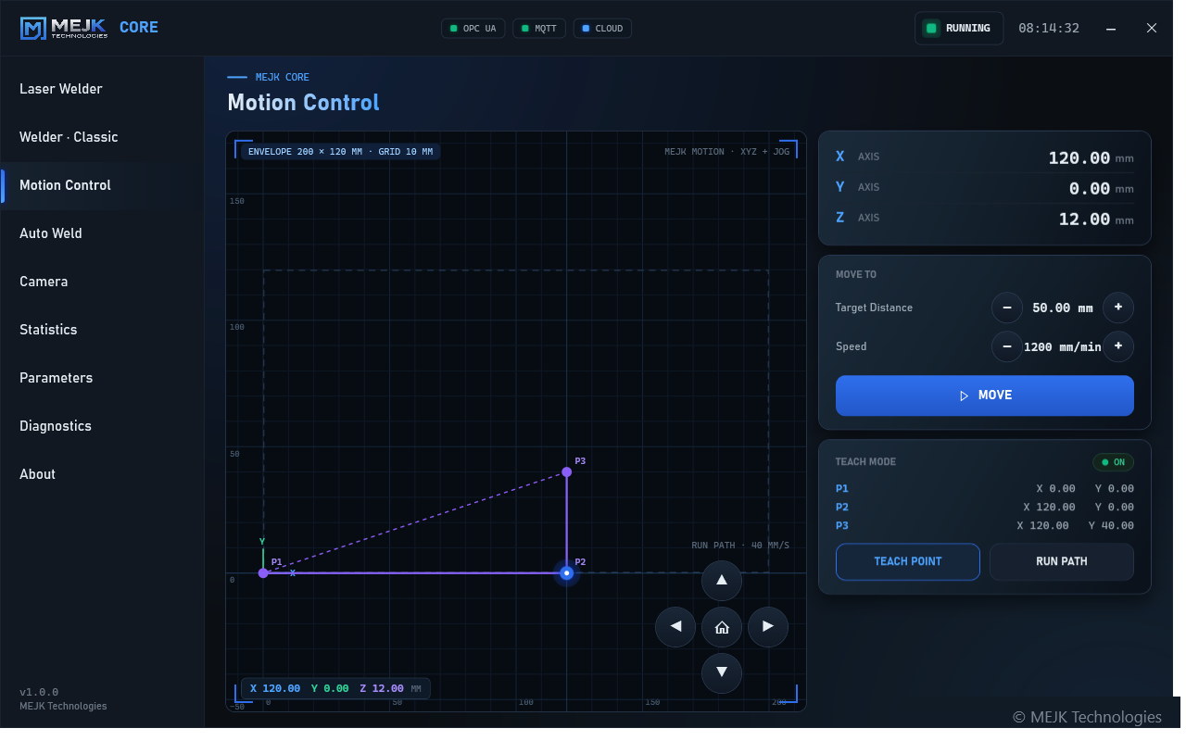Toggle Teach Mode ON switch
The width and height of the screenshot is (1186, 741).
click(1113, 462)
